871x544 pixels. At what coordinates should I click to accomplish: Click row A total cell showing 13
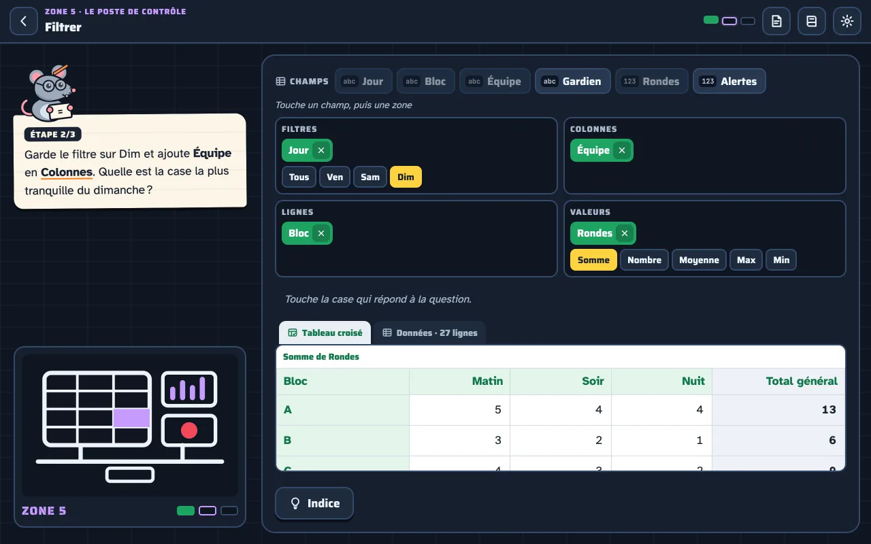pos(778,410)
